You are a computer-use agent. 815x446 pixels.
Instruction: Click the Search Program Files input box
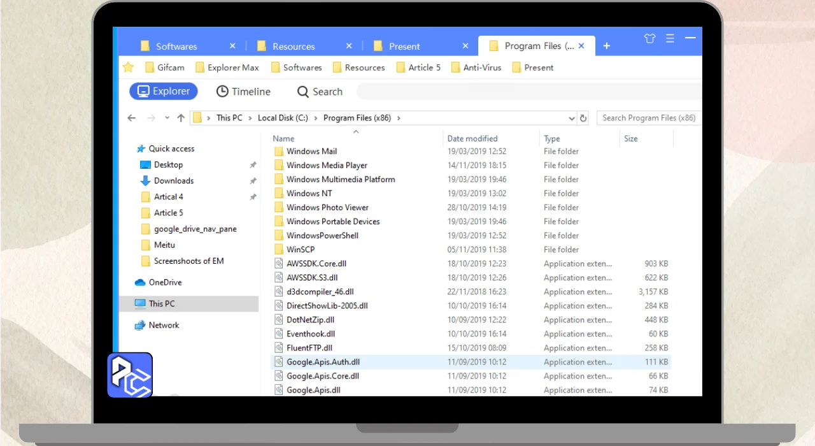pyautogui.click(x=648, y=118)
